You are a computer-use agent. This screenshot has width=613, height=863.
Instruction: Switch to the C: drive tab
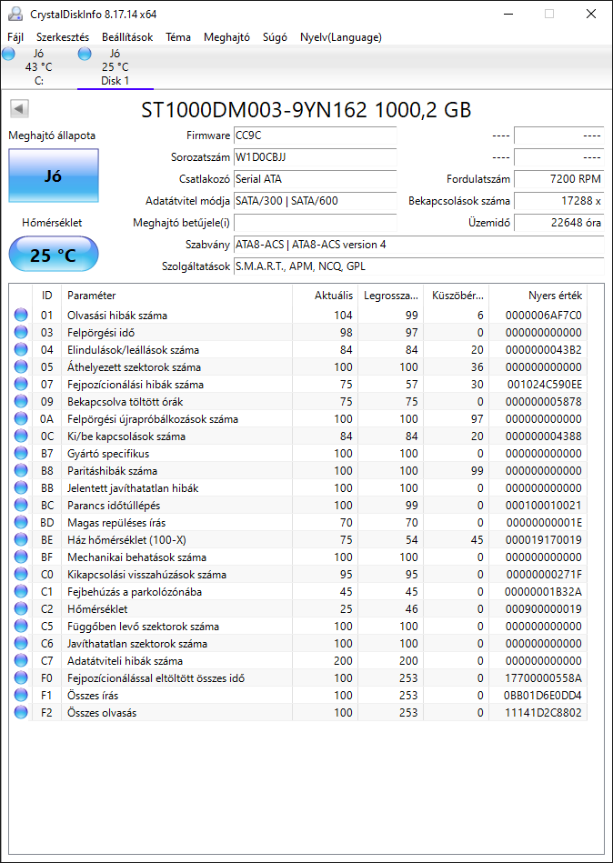(38, 67)
